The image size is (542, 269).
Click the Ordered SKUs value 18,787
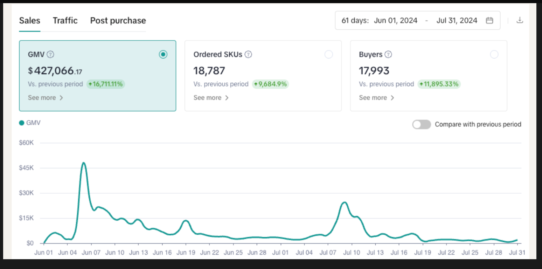coord(209,71)
